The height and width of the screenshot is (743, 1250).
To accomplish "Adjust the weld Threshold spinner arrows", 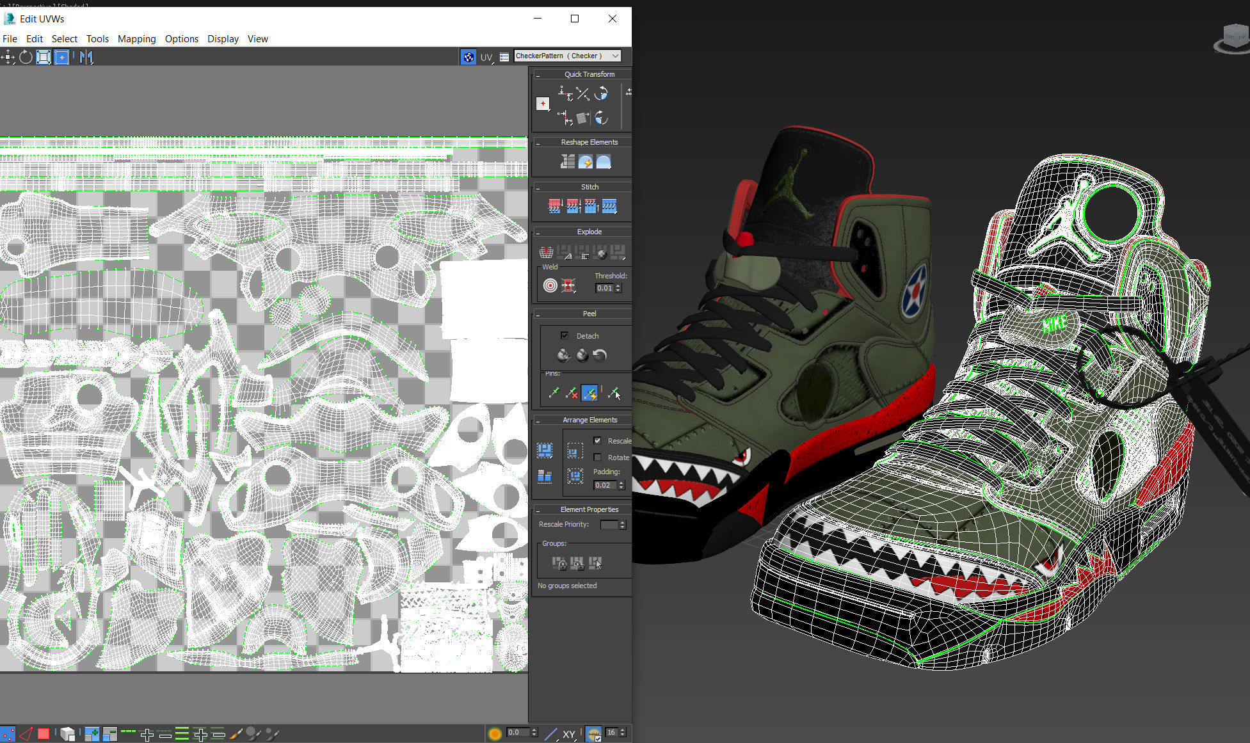I will point(618,288).
